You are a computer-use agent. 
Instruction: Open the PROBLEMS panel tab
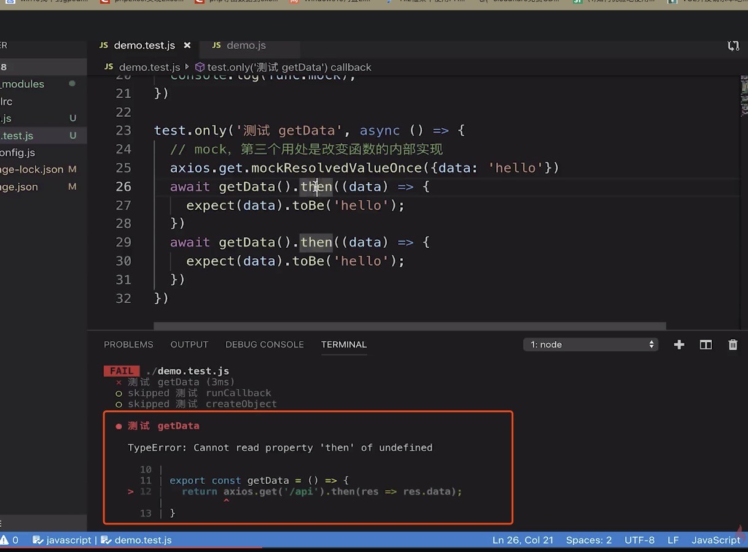pyautogui.click(x=128, y=345)
